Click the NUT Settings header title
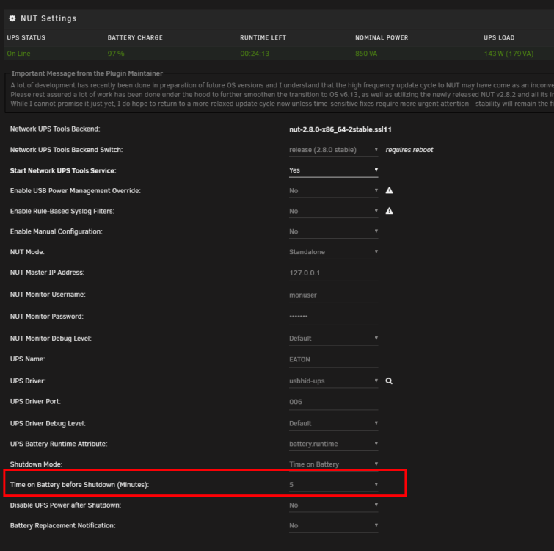This screenshot has height=551, width=554. [x=48, y=18]
